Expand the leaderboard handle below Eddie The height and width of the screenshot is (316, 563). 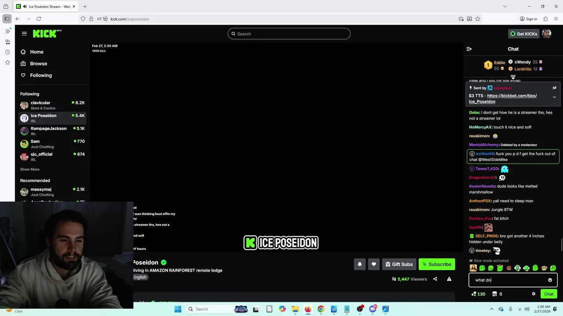[x=513, y=77]
